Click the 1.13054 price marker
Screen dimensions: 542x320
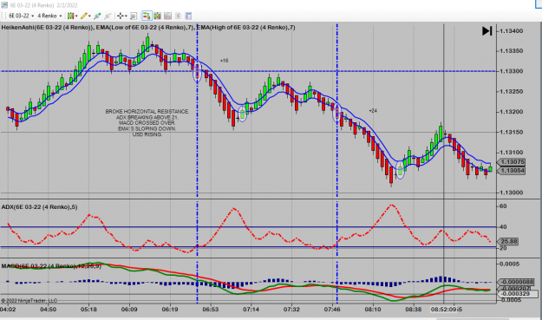[x=512, y=170]
